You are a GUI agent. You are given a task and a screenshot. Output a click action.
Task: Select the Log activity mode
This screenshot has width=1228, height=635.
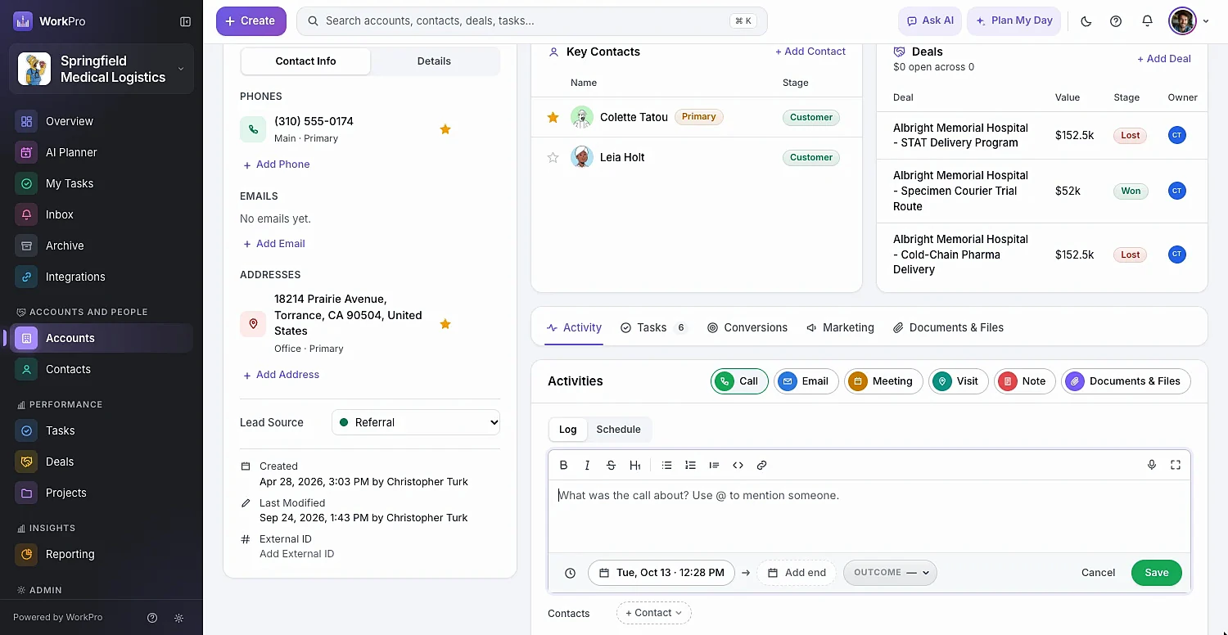pyautogui.click(x=568, y=430)
